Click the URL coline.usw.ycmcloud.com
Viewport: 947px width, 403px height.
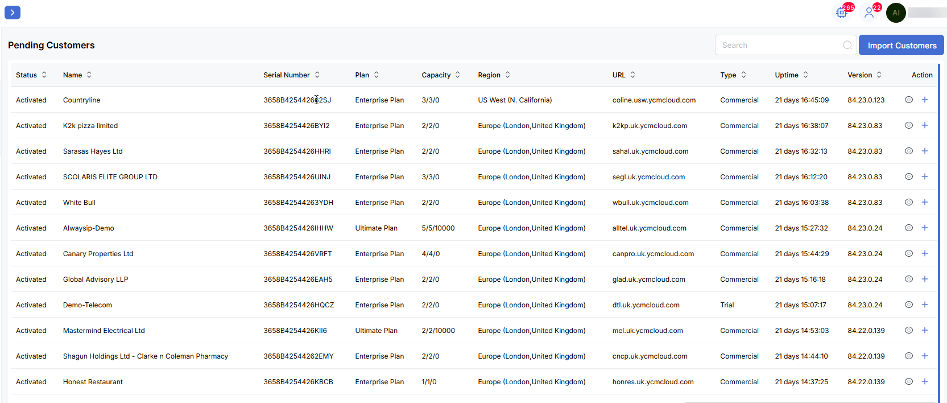click(654, 100)
